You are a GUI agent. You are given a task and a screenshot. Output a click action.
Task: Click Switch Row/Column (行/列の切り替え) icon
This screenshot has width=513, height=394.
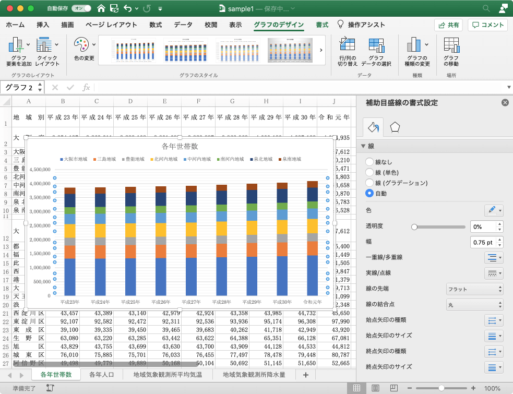click(347, 46)
